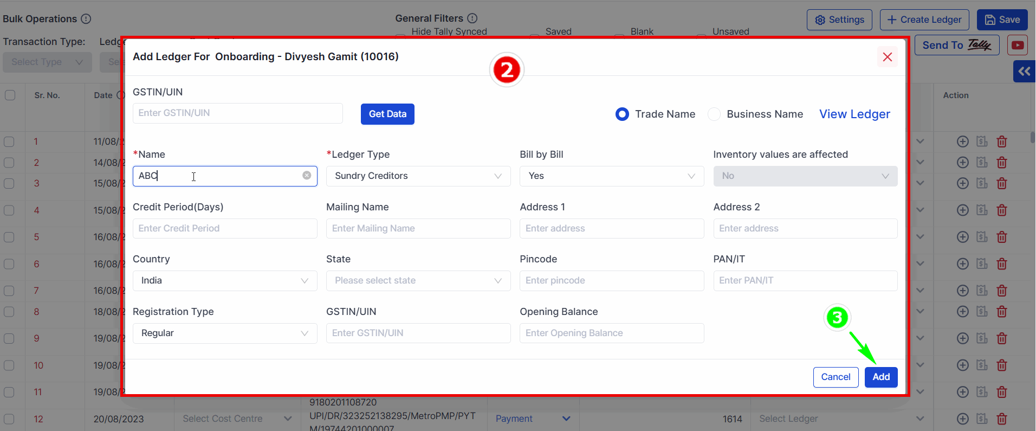Check the checkbox for row 12
This screenshot has width=1036, height=431.
coord(9,419)
